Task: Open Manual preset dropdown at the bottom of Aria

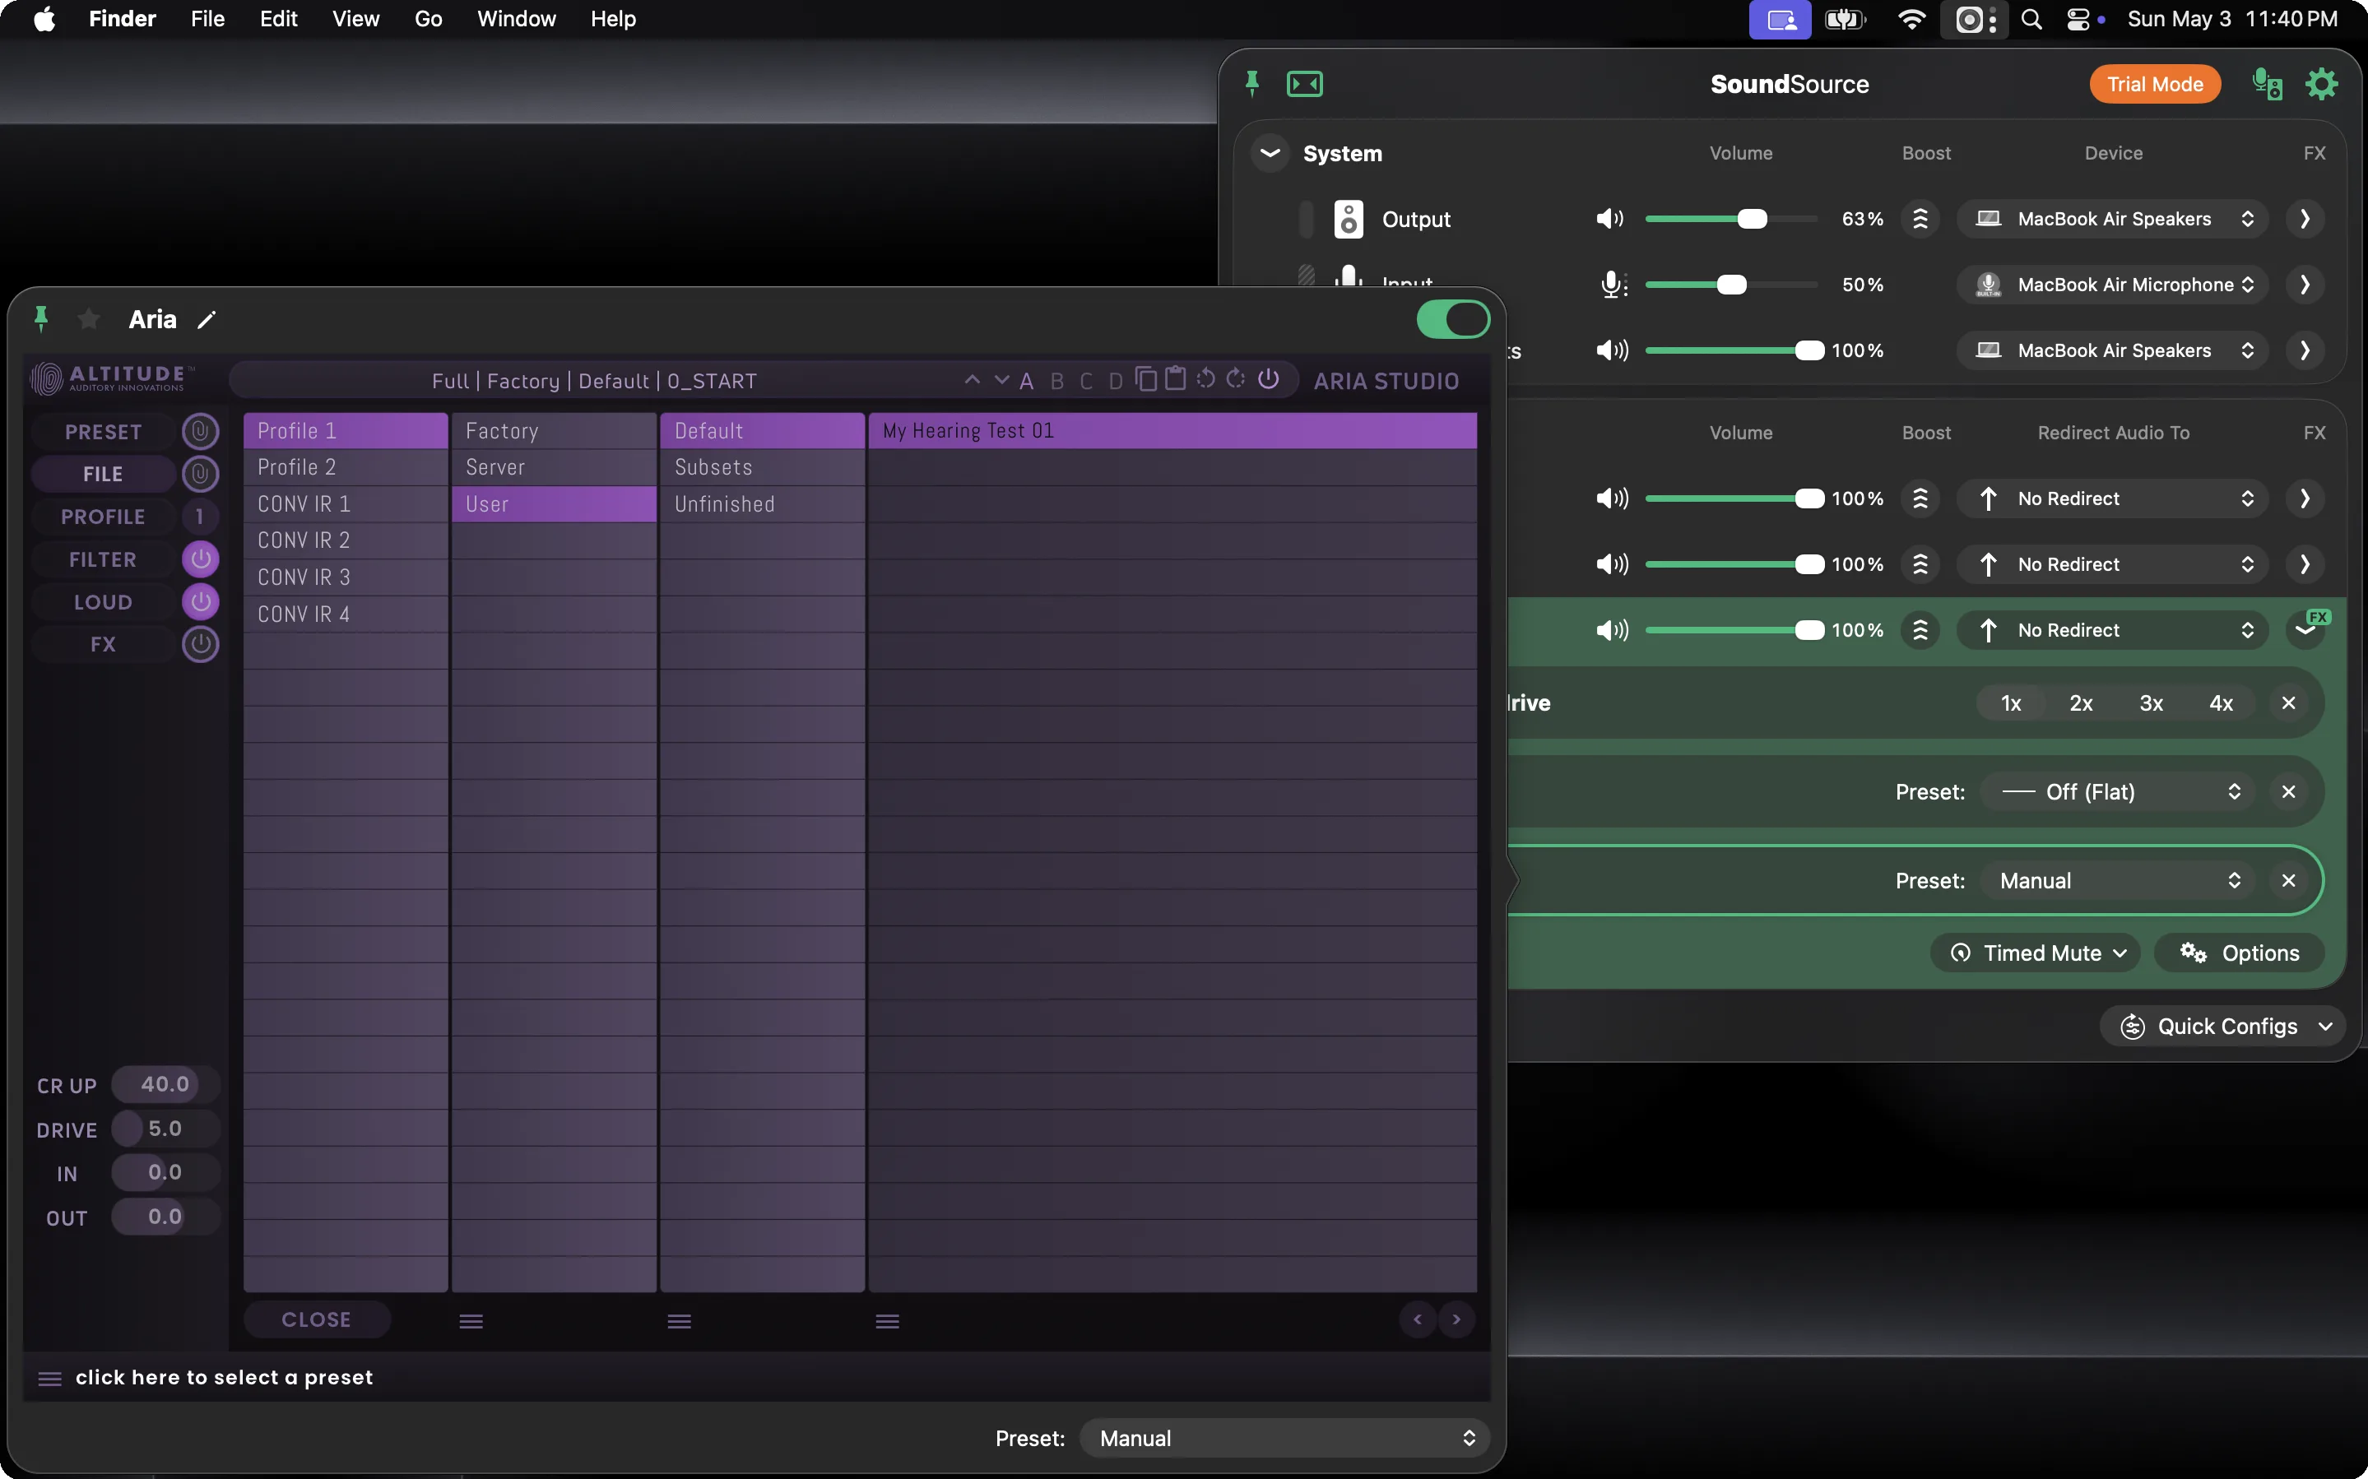Action: [1284, 1439]
